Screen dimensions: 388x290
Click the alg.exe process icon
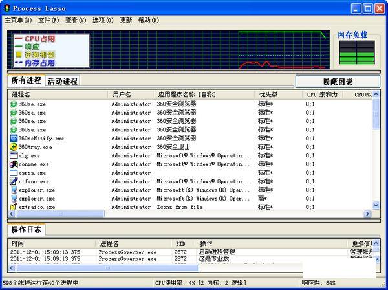click(x=14, y=156)
